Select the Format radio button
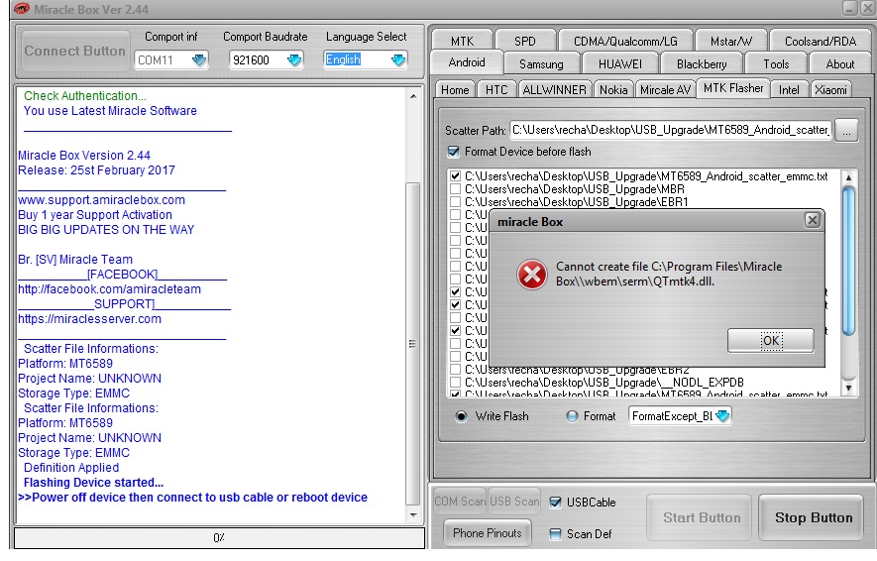 tap(572, 416)
